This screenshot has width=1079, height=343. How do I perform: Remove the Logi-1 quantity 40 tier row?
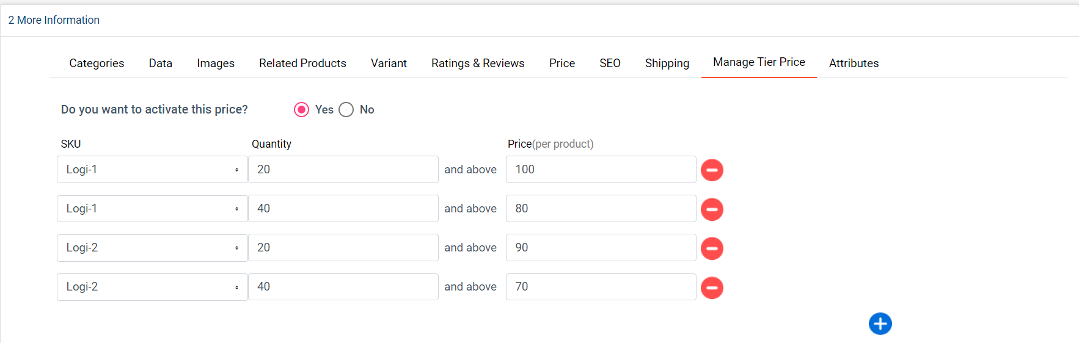tap(712, 209)
